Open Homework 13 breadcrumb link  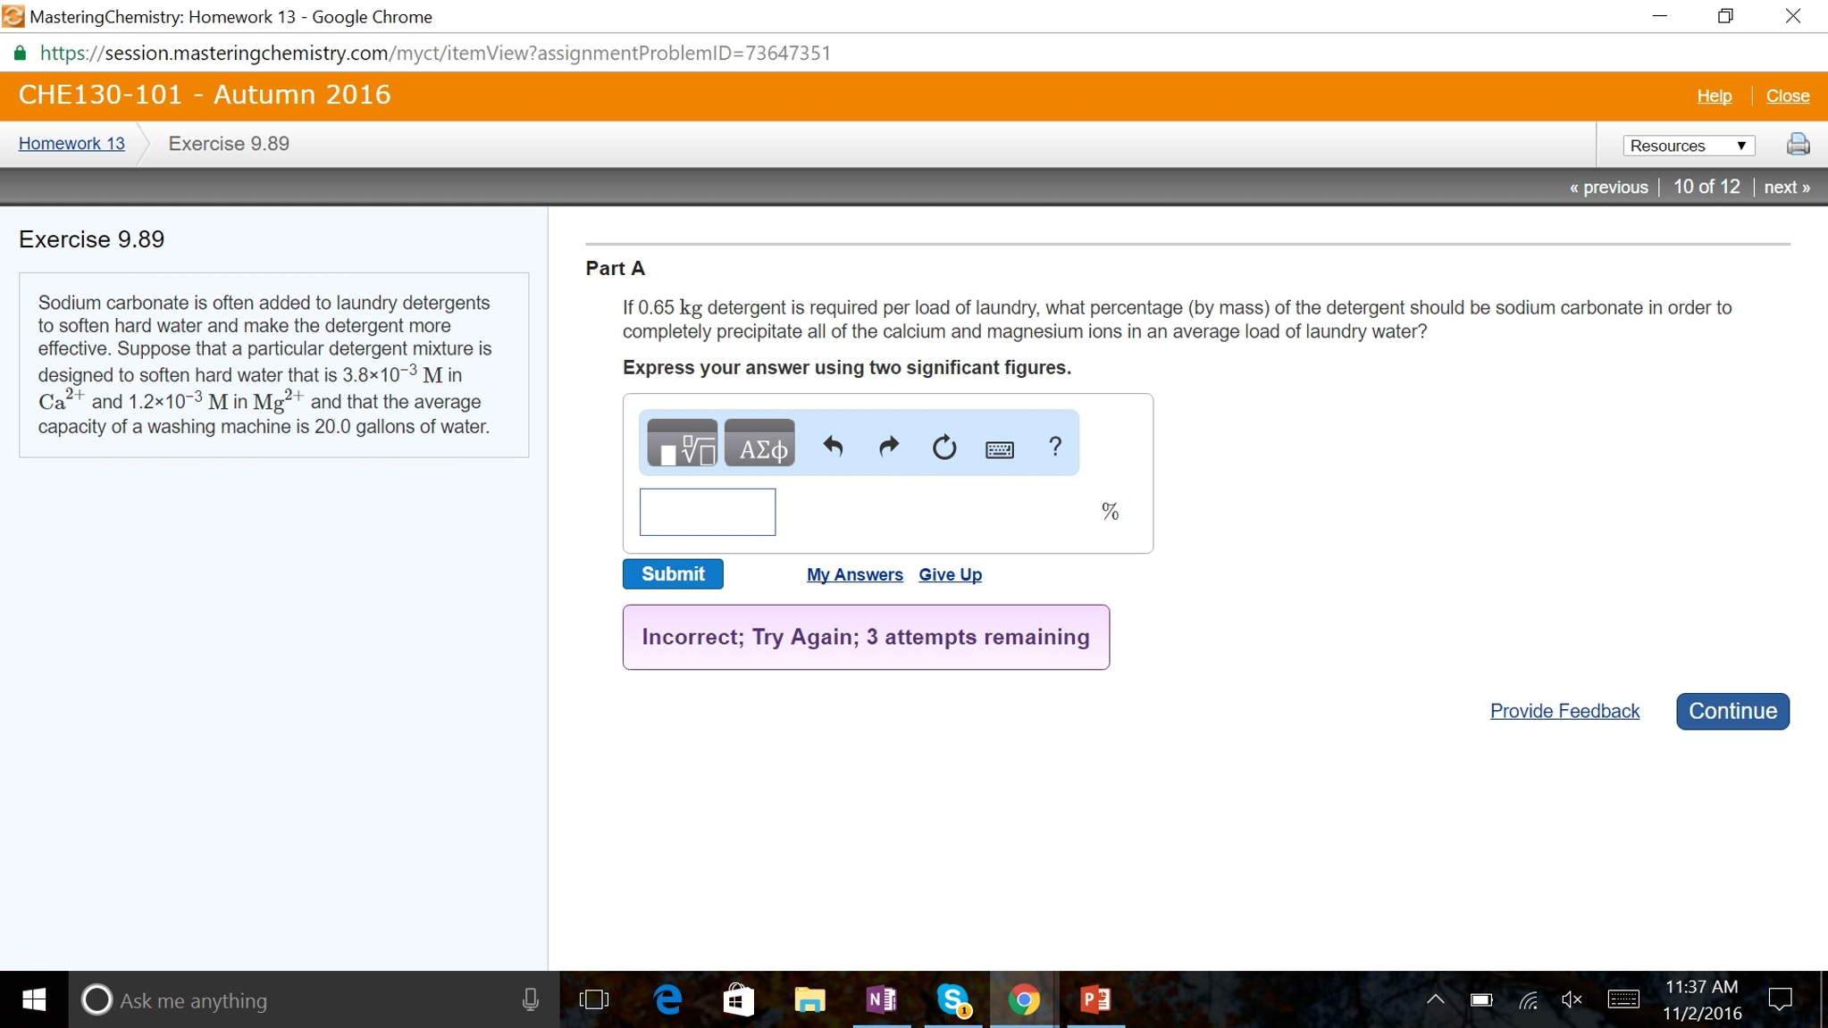(71, 142)
